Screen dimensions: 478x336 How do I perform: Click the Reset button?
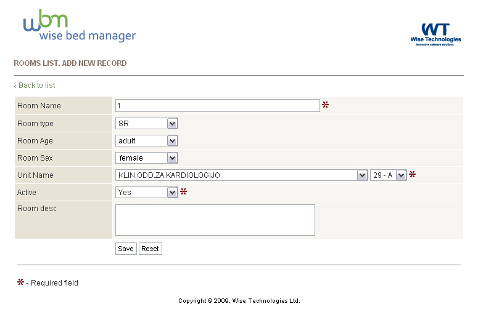[x=150, y=249]
